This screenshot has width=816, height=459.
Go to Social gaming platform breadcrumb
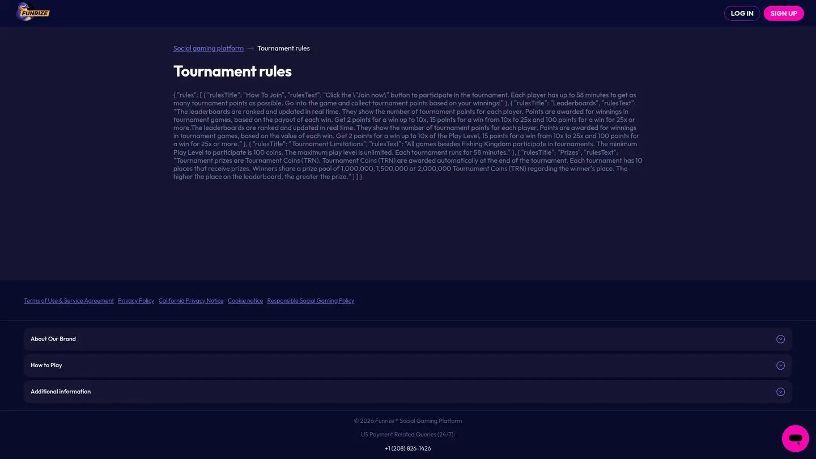(x=209, y=48)
